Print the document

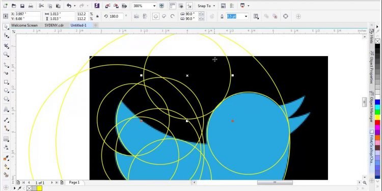click(31, 6)
